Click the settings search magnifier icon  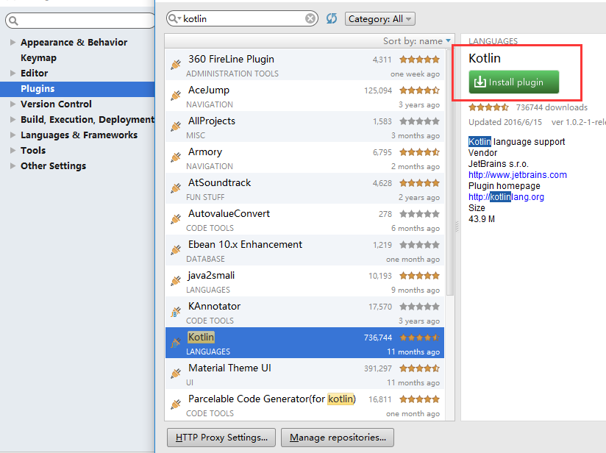point(13,21)
